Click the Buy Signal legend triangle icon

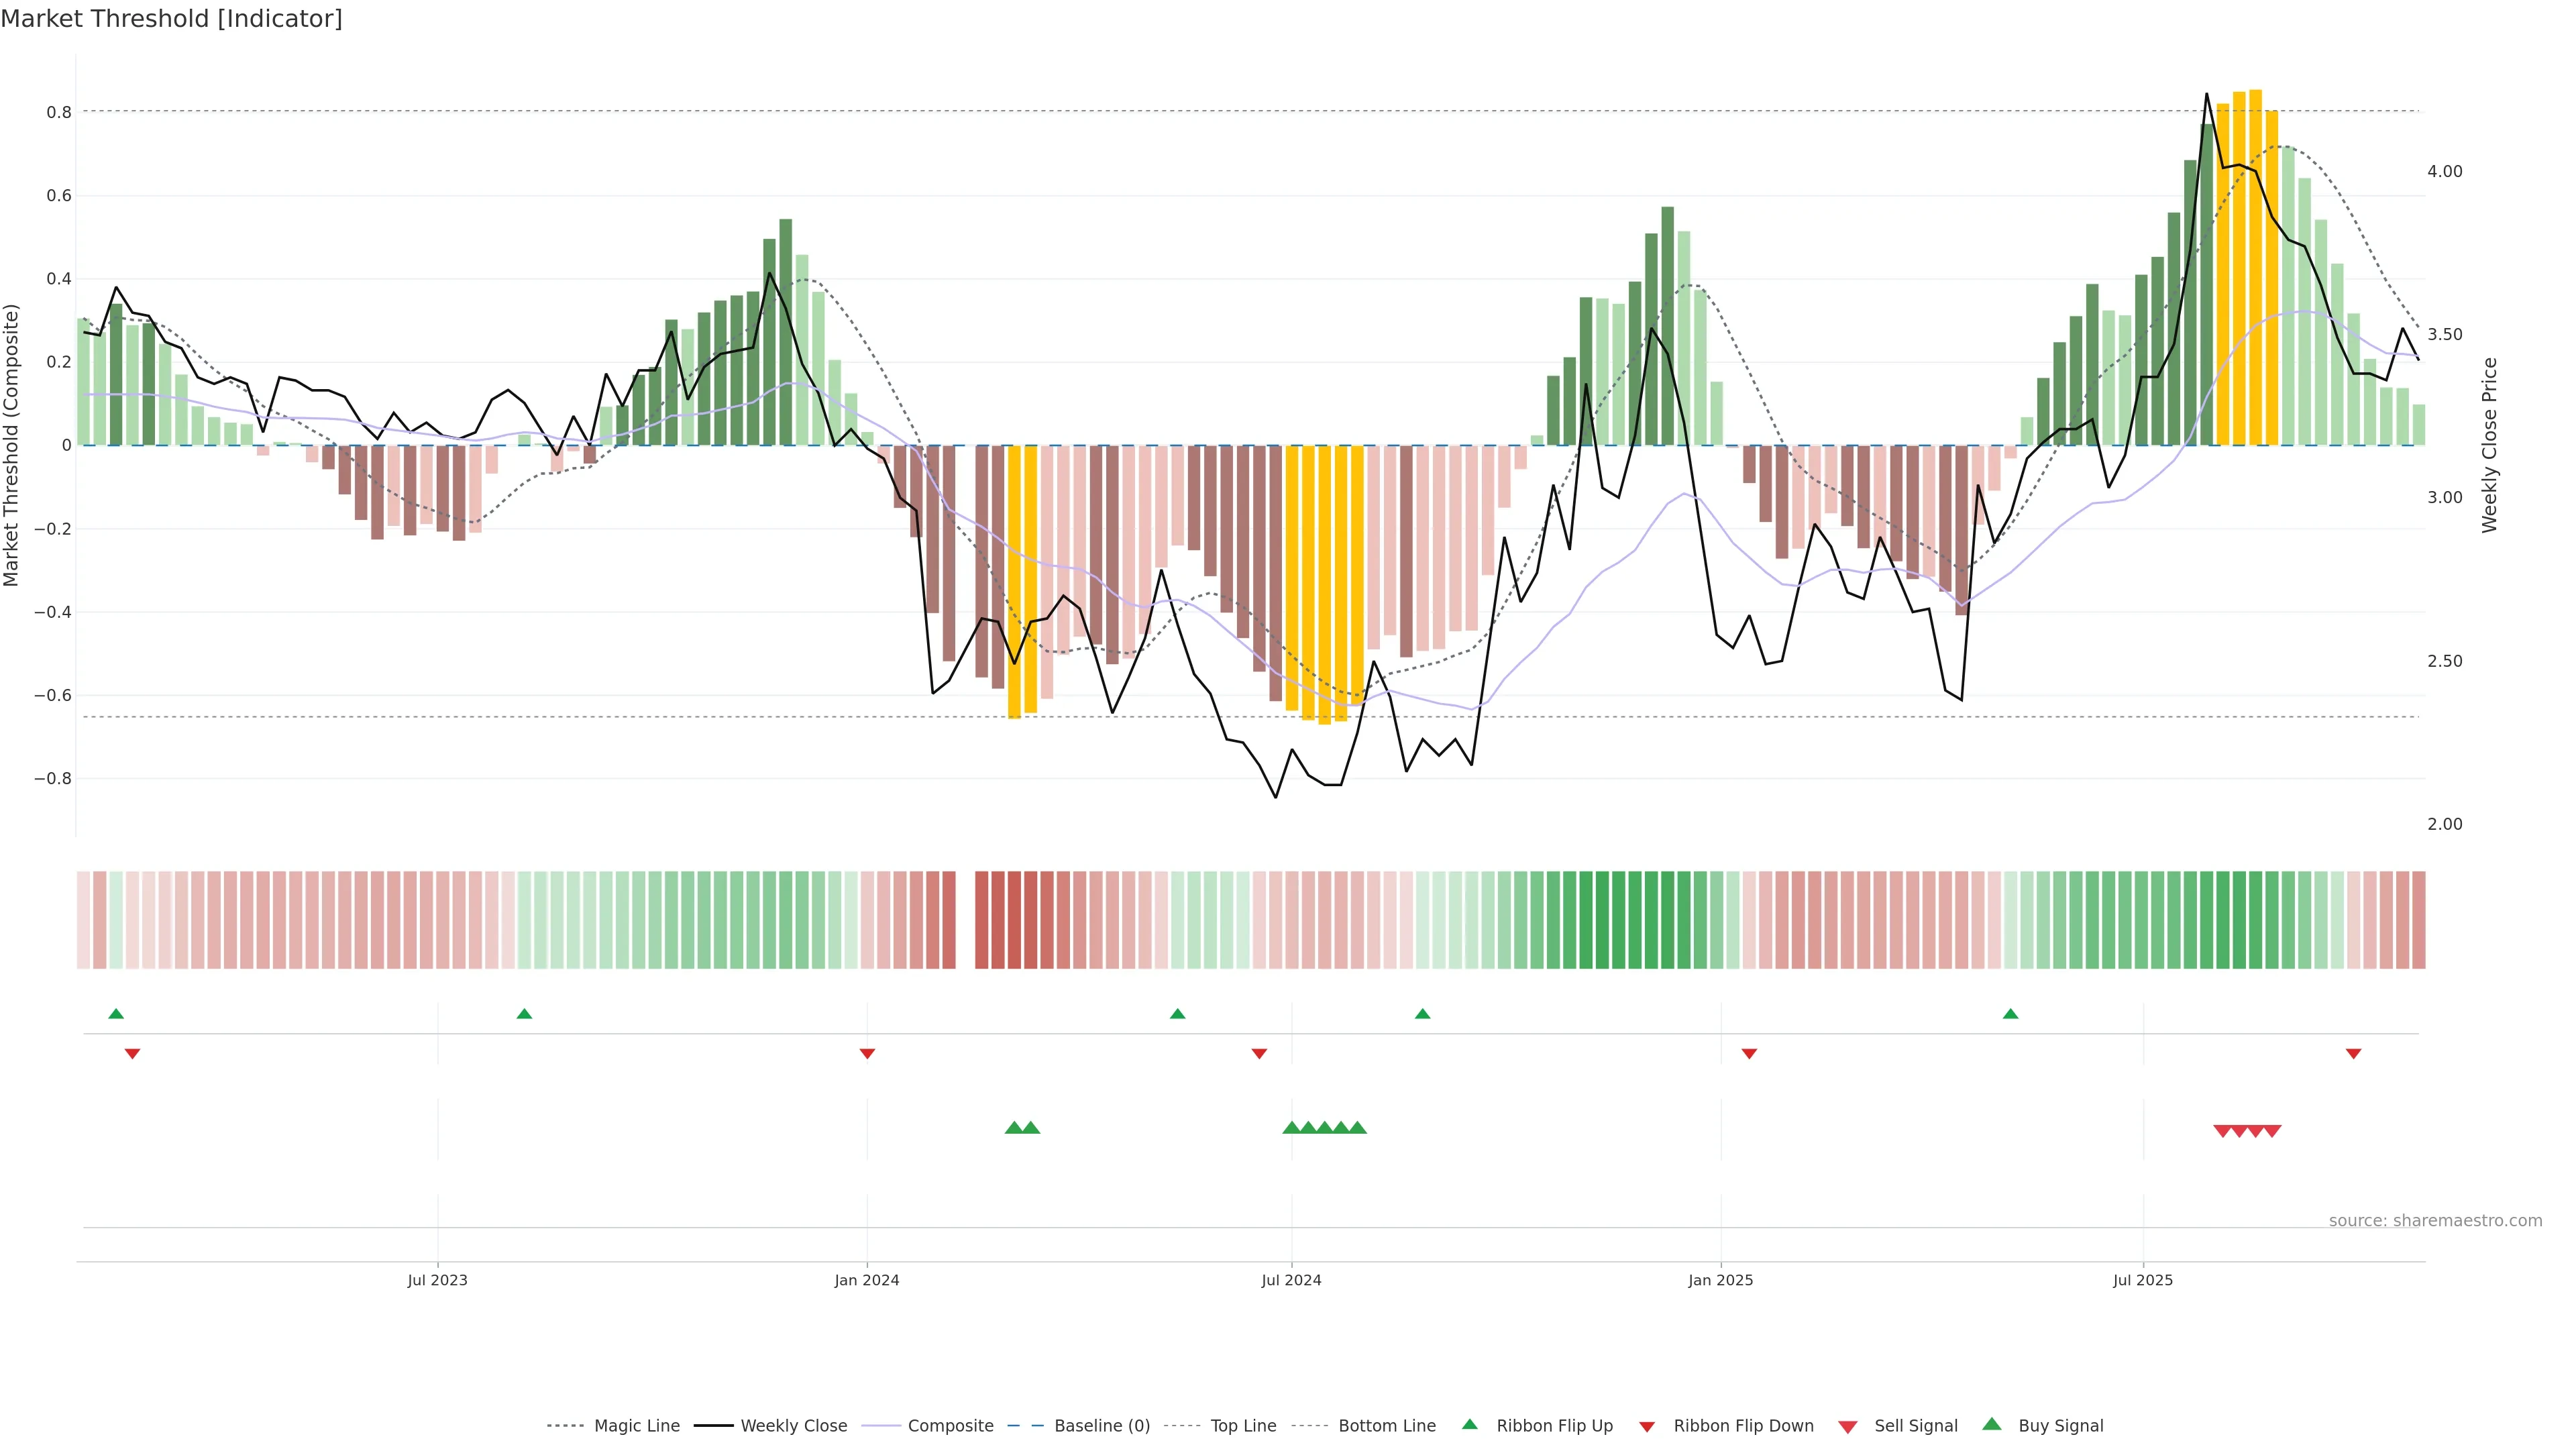click(1992, 1424)
